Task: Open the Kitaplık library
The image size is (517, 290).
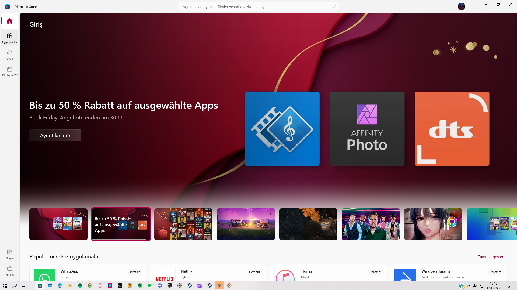Action: [x=10, y=254]
